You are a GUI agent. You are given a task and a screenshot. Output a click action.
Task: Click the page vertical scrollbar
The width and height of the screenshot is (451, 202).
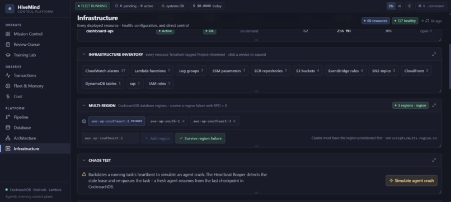point(449,66)
